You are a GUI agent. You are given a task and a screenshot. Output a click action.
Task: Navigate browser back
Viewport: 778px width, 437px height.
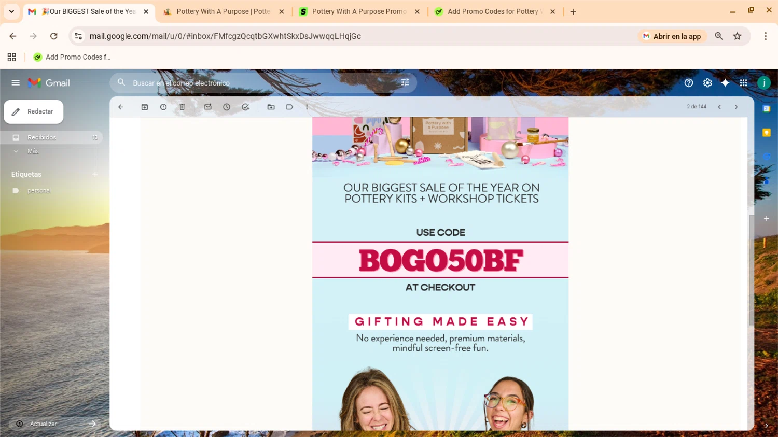pos(13,36)
